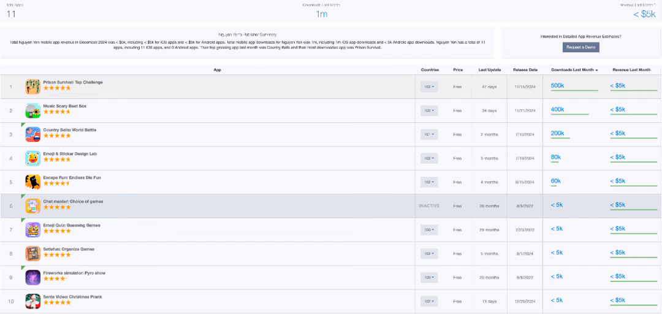Click the 28 months last update cell

pyautogui.click(x=489, y=206)
